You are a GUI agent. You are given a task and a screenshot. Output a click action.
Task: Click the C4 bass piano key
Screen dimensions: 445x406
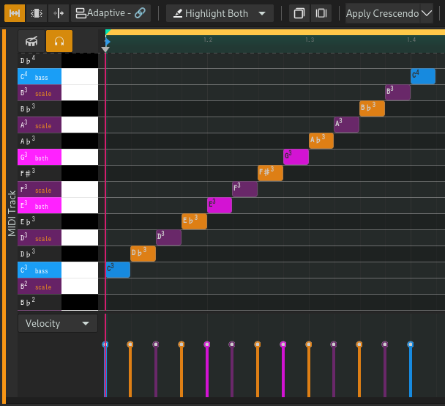click(58, 76)
